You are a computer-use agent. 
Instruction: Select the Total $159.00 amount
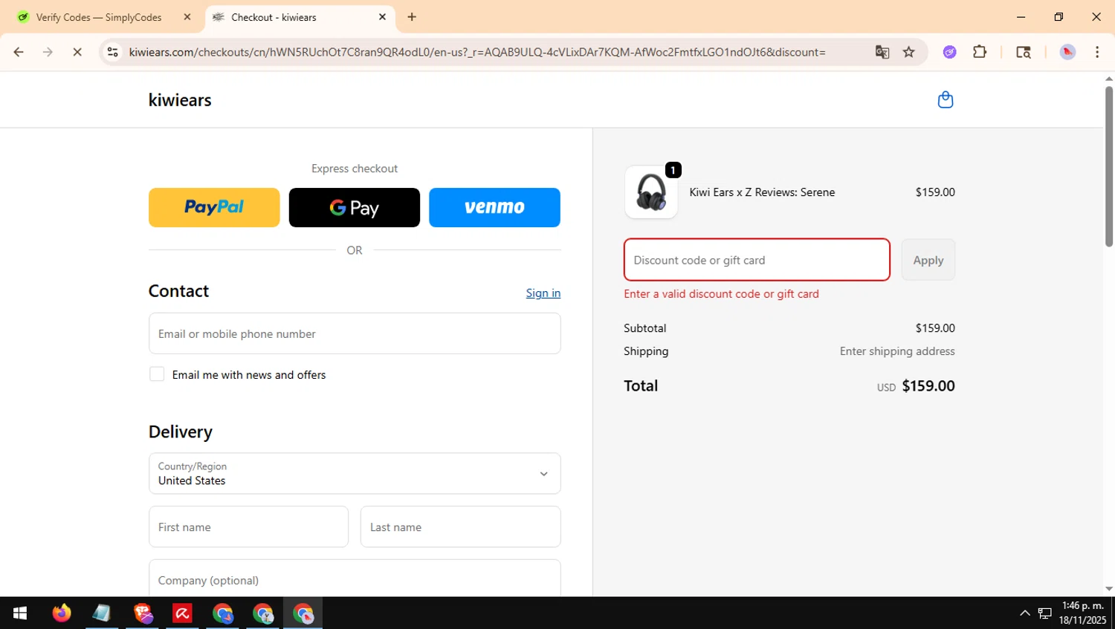[928, 386]
